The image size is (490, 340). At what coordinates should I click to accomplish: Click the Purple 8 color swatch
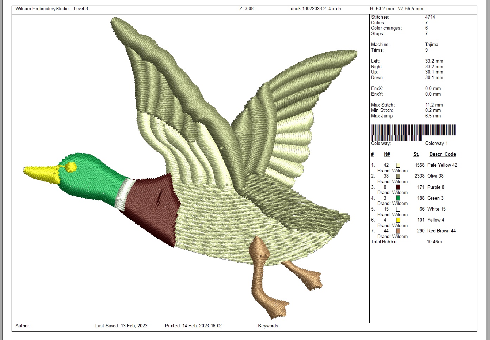click(398, 187)
